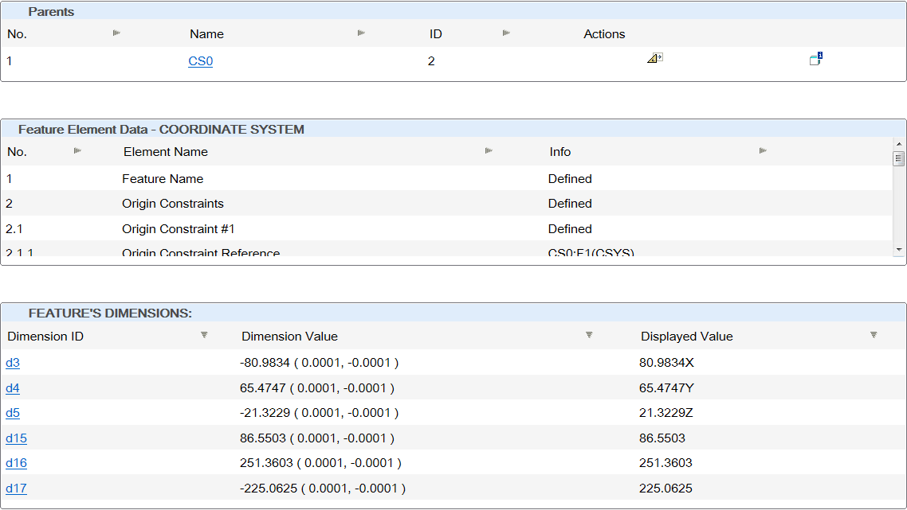The image size is (907, 510).
Task: Open Dimension ID column filter dropdown
Action: coord(204,335)
